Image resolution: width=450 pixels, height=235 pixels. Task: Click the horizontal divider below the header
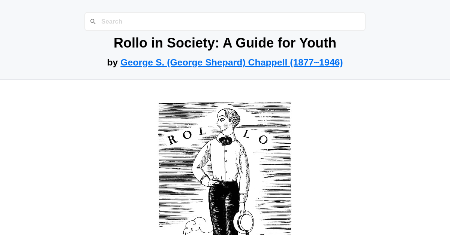[225, 79]
